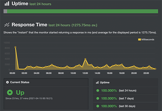Click green badge beside last 7 days
Screen dimensions: 162x111
(98, 98)
